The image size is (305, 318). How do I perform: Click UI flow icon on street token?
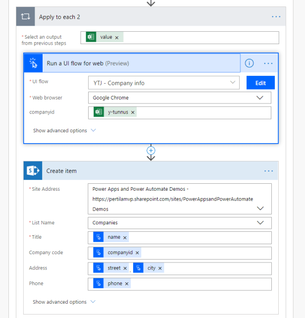point(99,268)
